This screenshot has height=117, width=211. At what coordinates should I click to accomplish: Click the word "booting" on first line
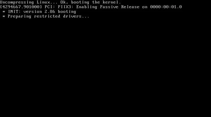pos(80,2)
